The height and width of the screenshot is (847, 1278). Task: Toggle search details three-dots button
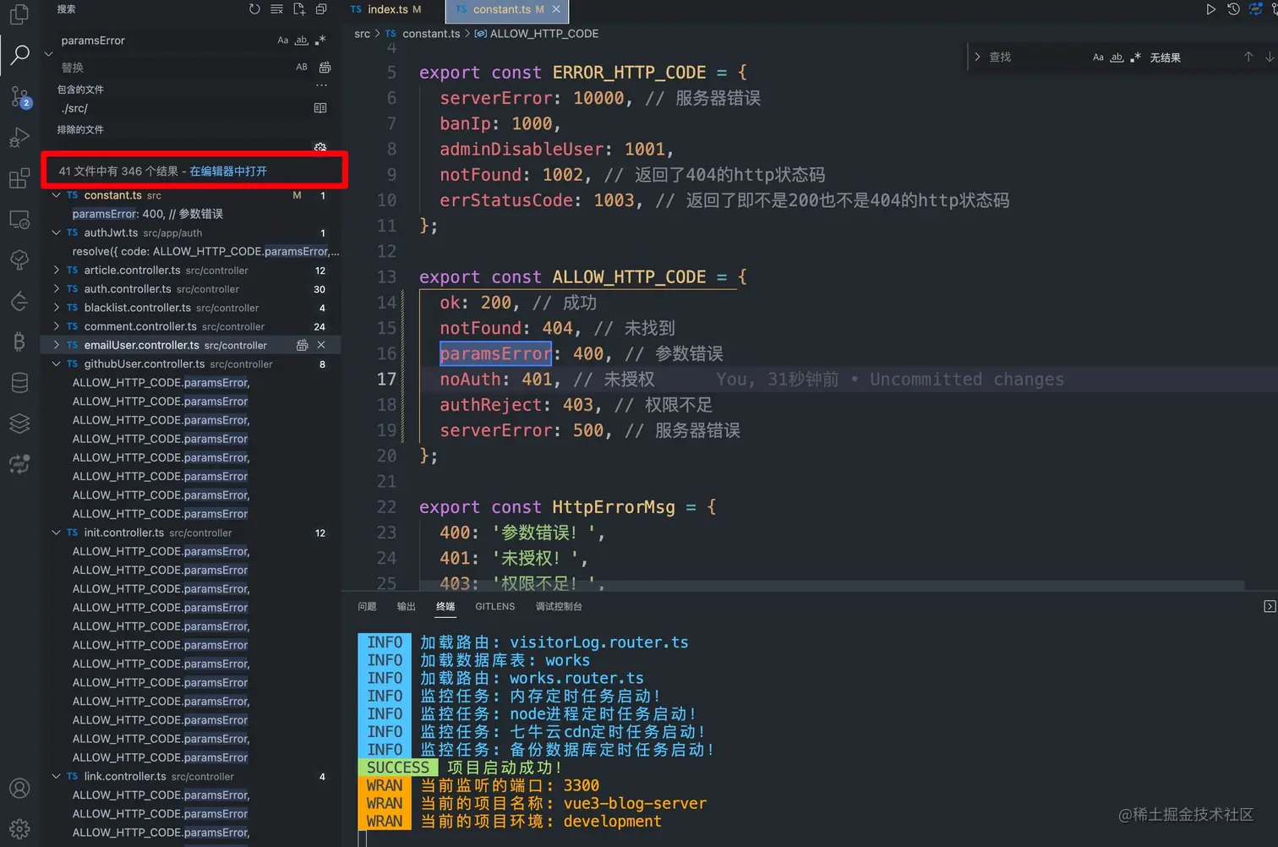coord(321,85)
